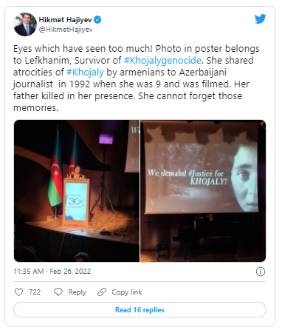
Task: Open the #Khojaly hashtag link
Action: pos(85,73)
